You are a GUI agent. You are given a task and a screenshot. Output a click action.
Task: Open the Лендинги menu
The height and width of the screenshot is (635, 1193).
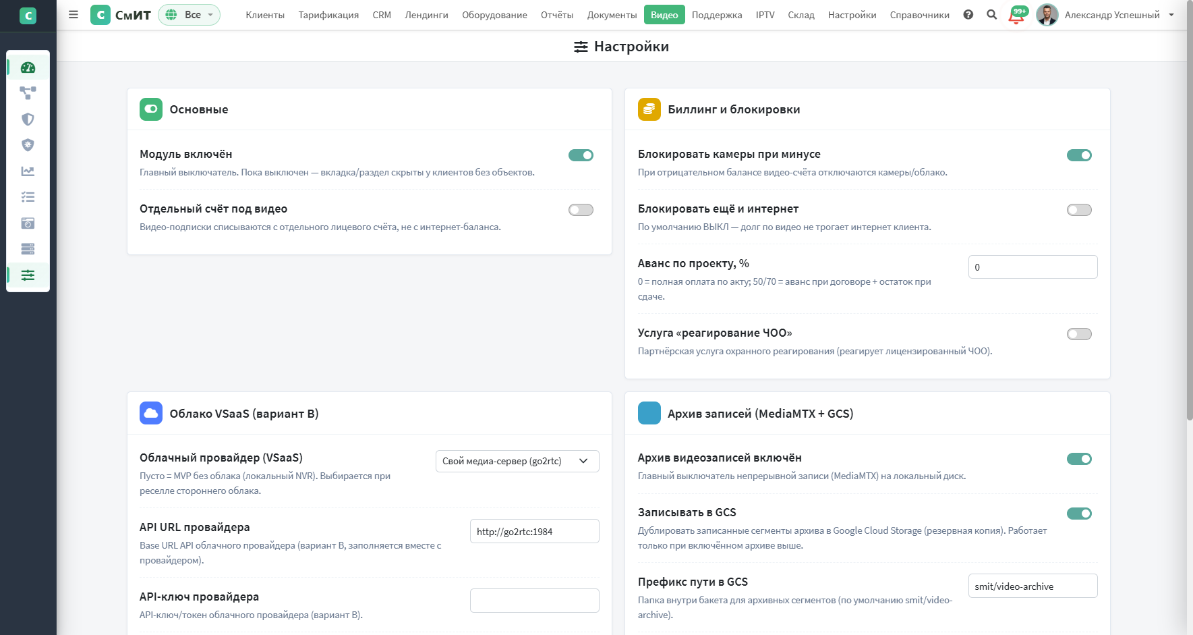click(426, 15)
